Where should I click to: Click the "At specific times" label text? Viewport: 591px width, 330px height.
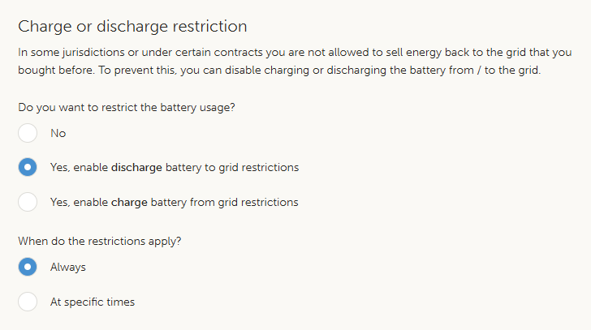pos(93,302)
